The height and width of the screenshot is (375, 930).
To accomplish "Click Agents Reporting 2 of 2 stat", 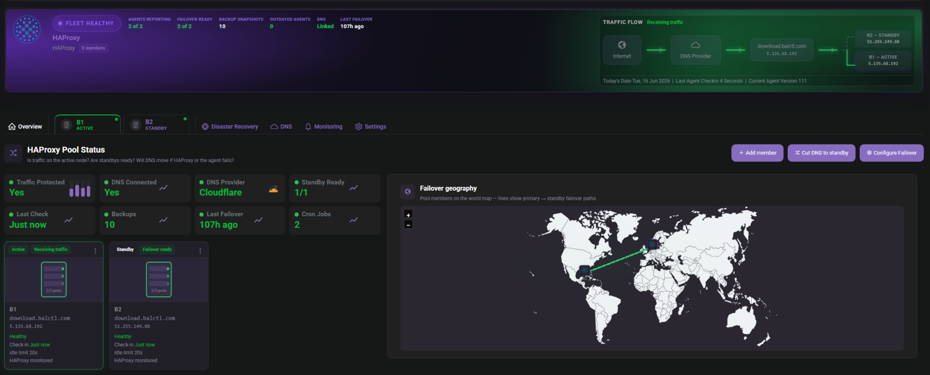I will click(x=149, y=23).
